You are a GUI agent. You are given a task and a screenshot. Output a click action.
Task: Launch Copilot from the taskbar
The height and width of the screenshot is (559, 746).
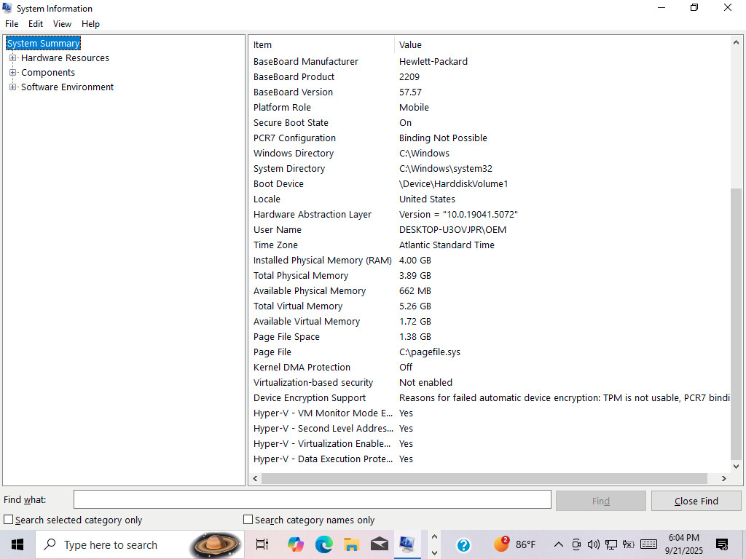(x=296, y=544)
